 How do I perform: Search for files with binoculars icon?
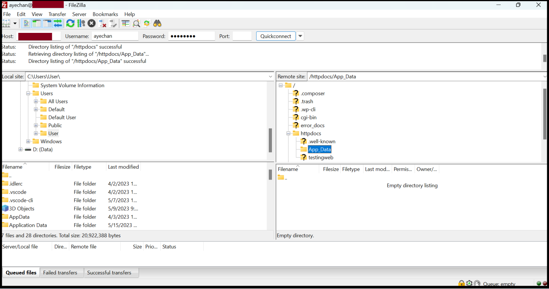click(x=157, y=24)
